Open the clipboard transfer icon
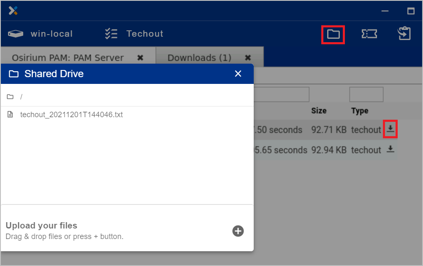423x266 pixels. click(x=404, y=33)
